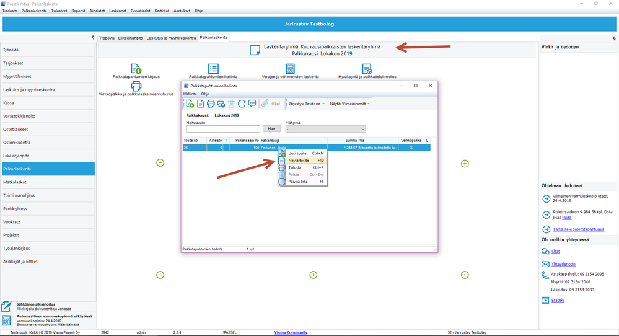Click the Tosite no column header
The height and width of the screenshot is (336, 619).
[x=195, y=141]
